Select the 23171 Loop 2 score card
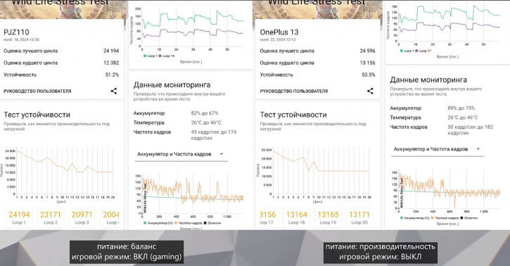The height and width of the screenshot is (266, 510). click(51, 217)
